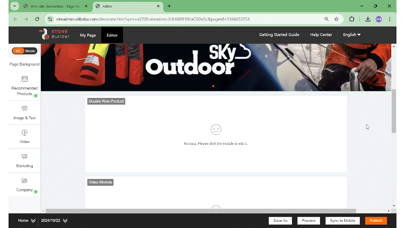
Task: Click the scroll-right arrow of horizontal scrollbar
Action: click(389, 211)
